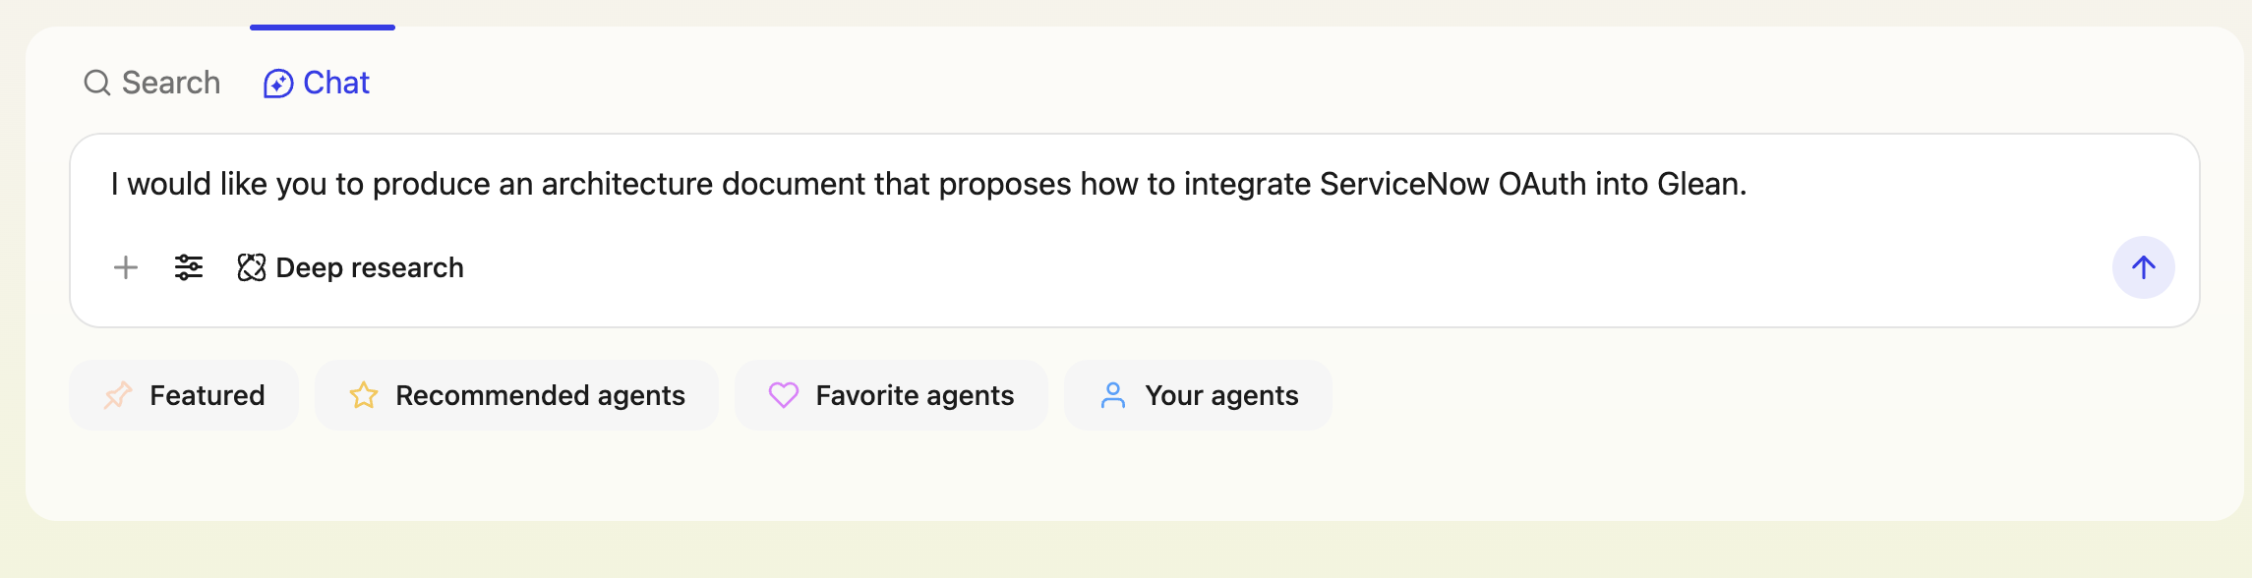Select the Chat tab label
This screenshot has width=2252, height=578.
336,83
